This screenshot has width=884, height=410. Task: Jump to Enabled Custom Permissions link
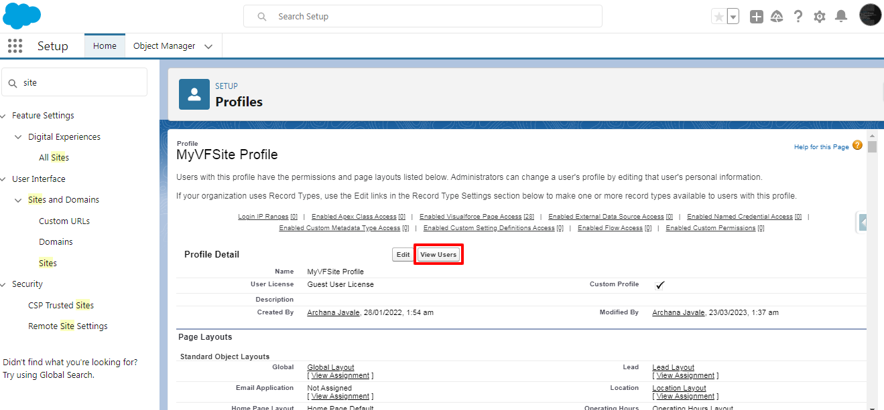pos(715,228)
